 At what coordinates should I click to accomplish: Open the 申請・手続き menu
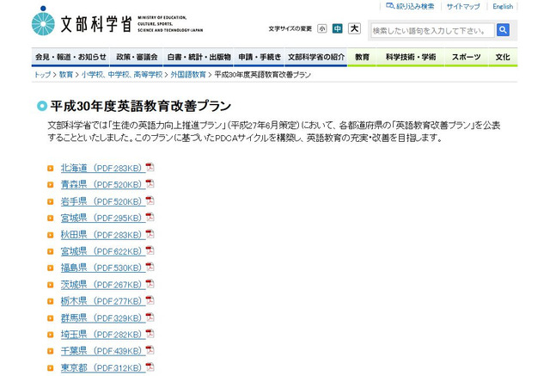(x=260, y=57)
